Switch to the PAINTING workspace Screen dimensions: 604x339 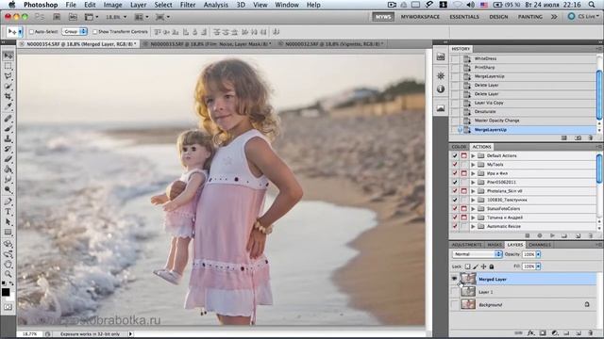coord(530,17)
